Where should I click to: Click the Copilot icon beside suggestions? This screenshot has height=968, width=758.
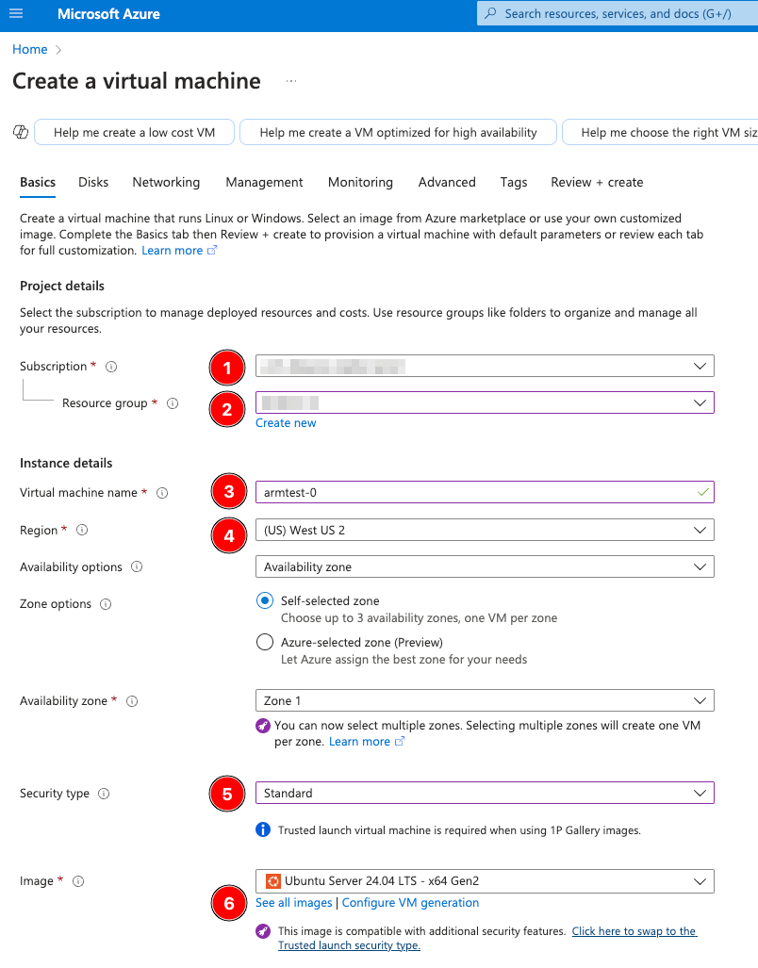tap(21, 132)
